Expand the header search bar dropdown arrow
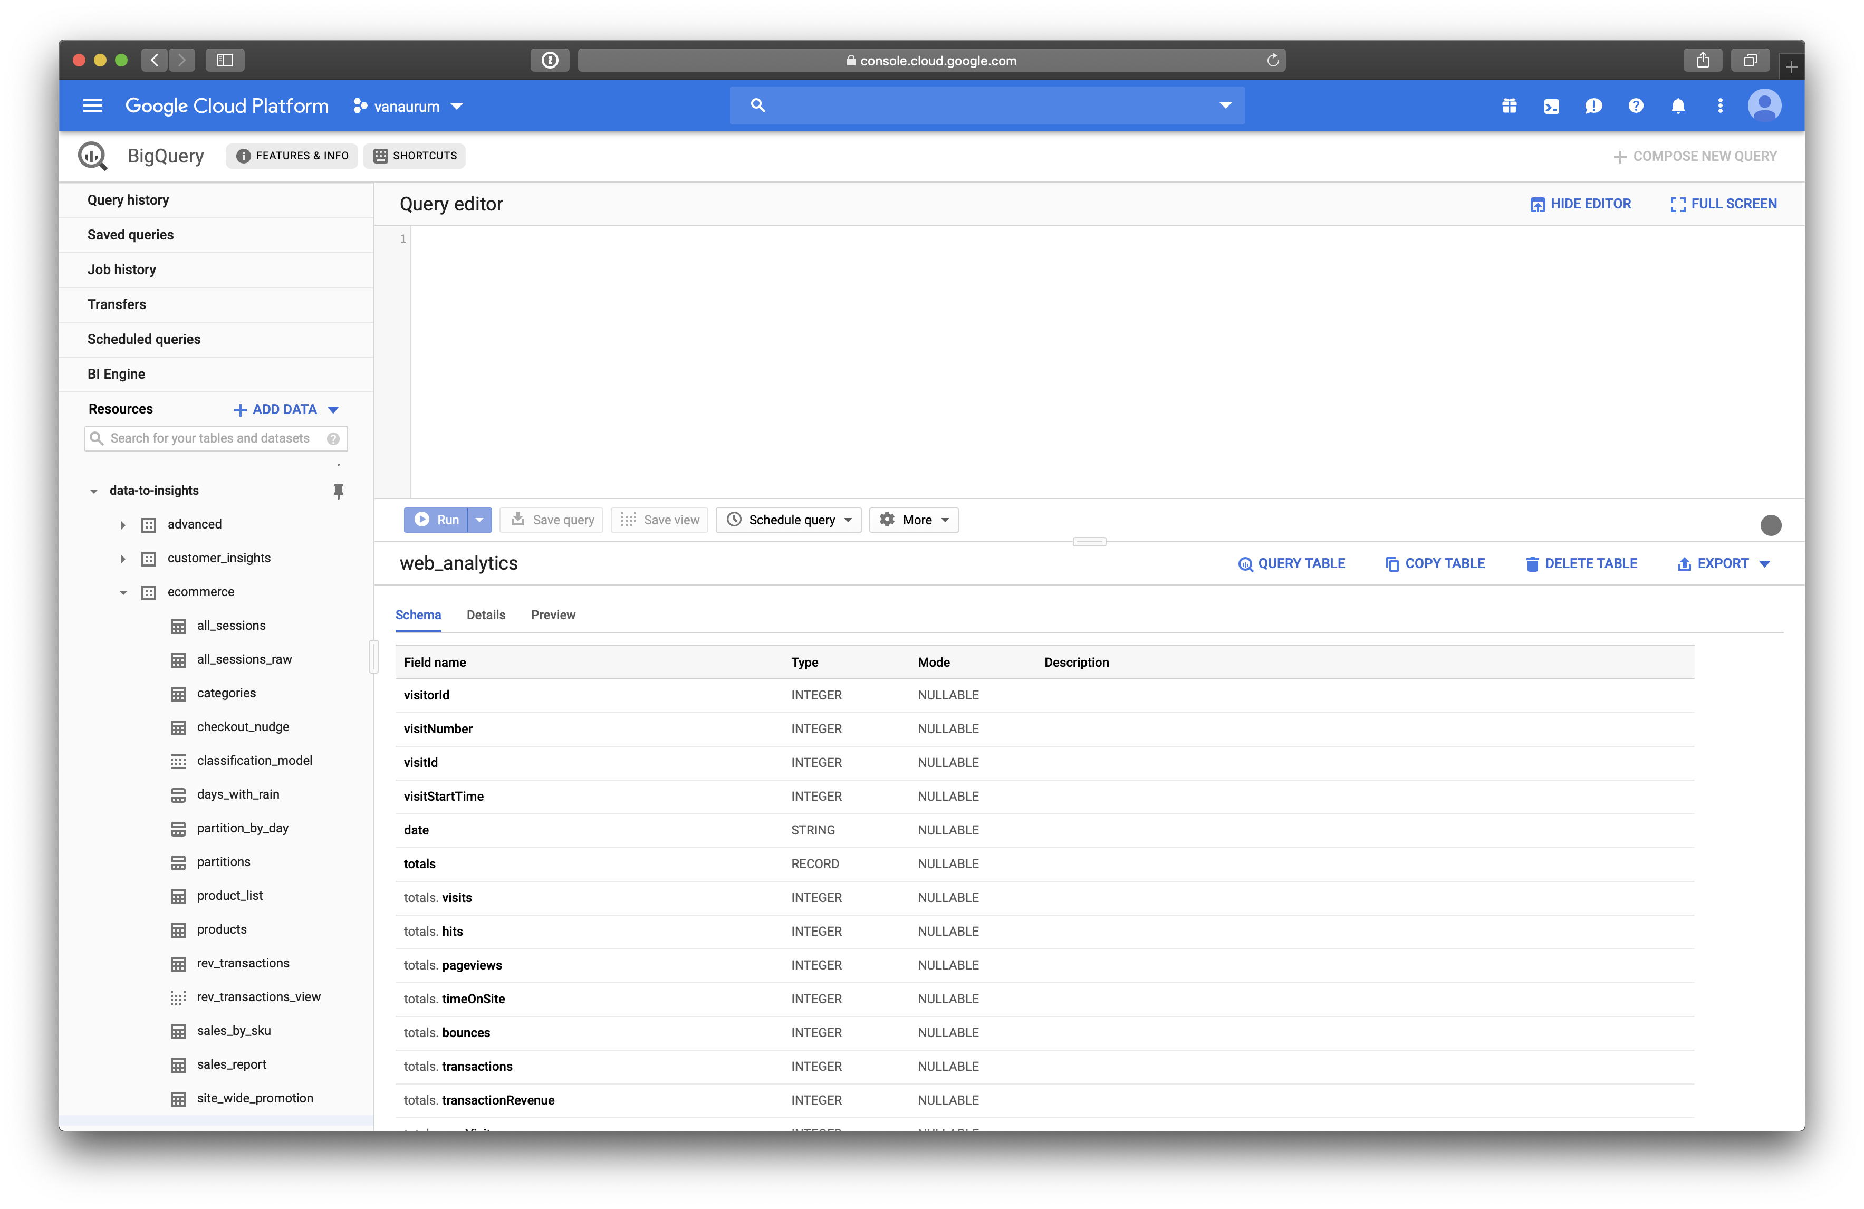This screenshot has height=1209, width=1864. click(x=1225, y=105)
